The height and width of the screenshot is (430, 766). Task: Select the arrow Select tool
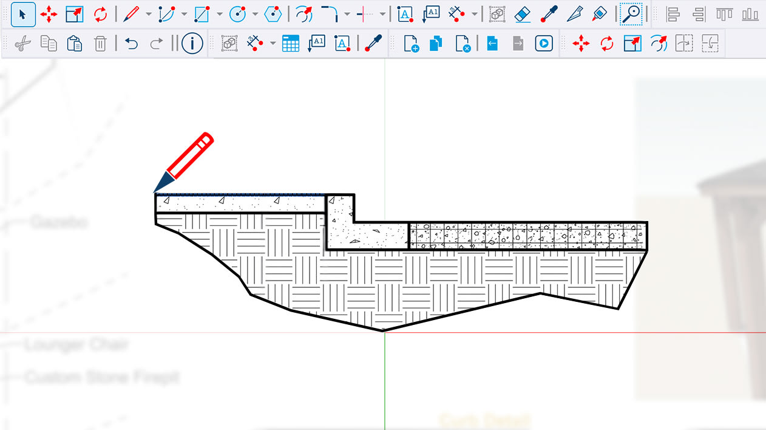click(23, 14)
